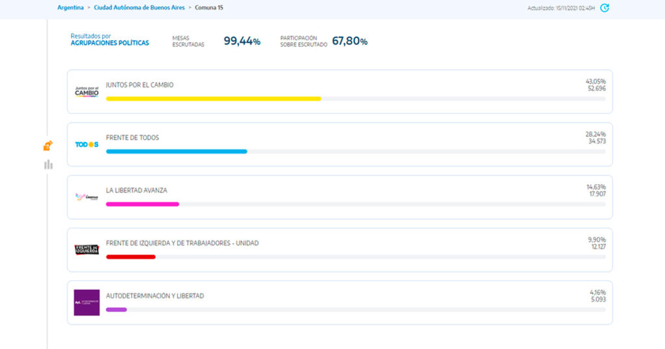Image resolution: width=665 pixels, height=349 pixels.
Task: Click the 4,16% percentage value
Action: [x=597, y=293]
